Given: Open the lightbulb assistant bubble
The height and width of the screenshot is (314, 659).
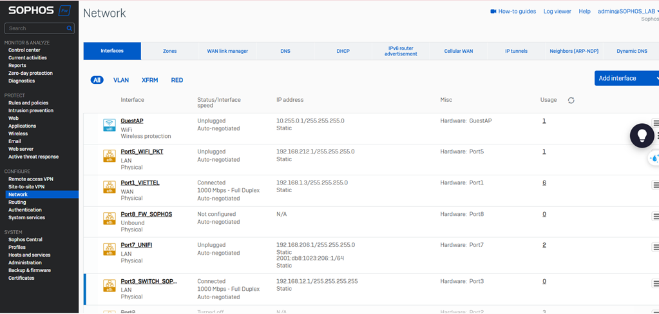Looking at the screenshot, I should pos(642,135).
